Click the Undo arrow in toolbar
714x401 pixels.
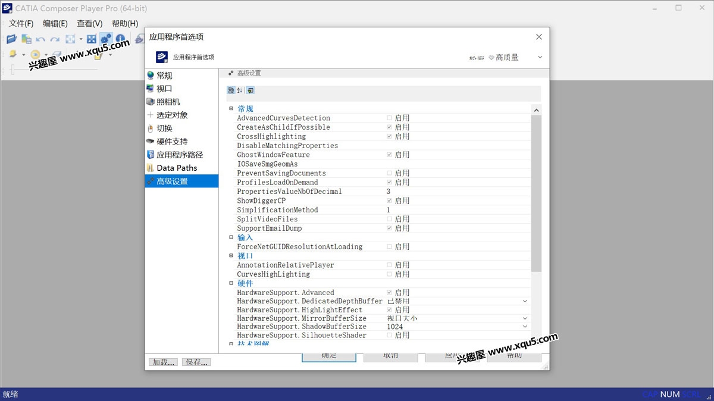click(40, 39)
